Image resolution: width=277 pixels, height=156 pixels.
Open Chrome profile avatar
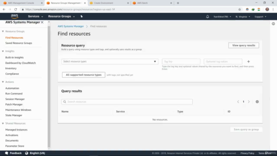coord(267,10)
